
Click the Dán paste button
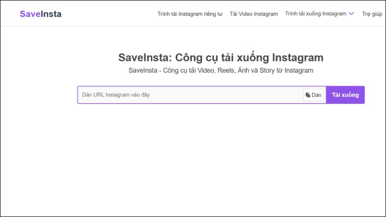pos(313,95)
